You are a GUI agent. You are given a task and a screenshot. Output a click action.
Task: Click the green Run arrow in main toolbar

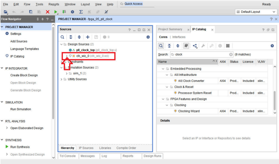tap(56, 12)
